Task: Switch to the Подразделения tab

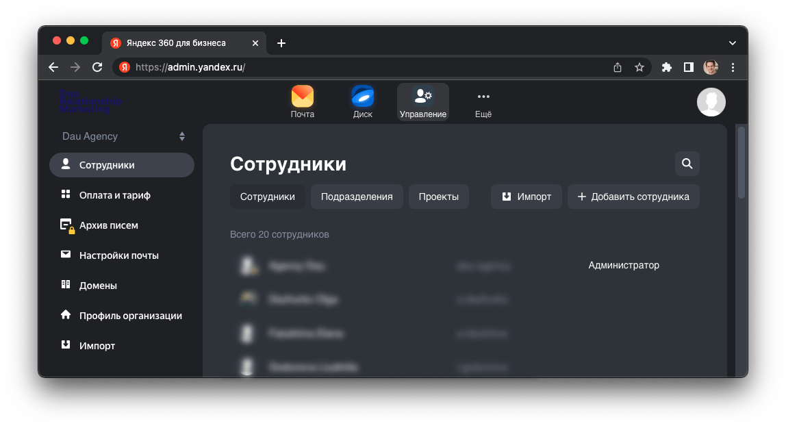Action: (x=357, y=197)
